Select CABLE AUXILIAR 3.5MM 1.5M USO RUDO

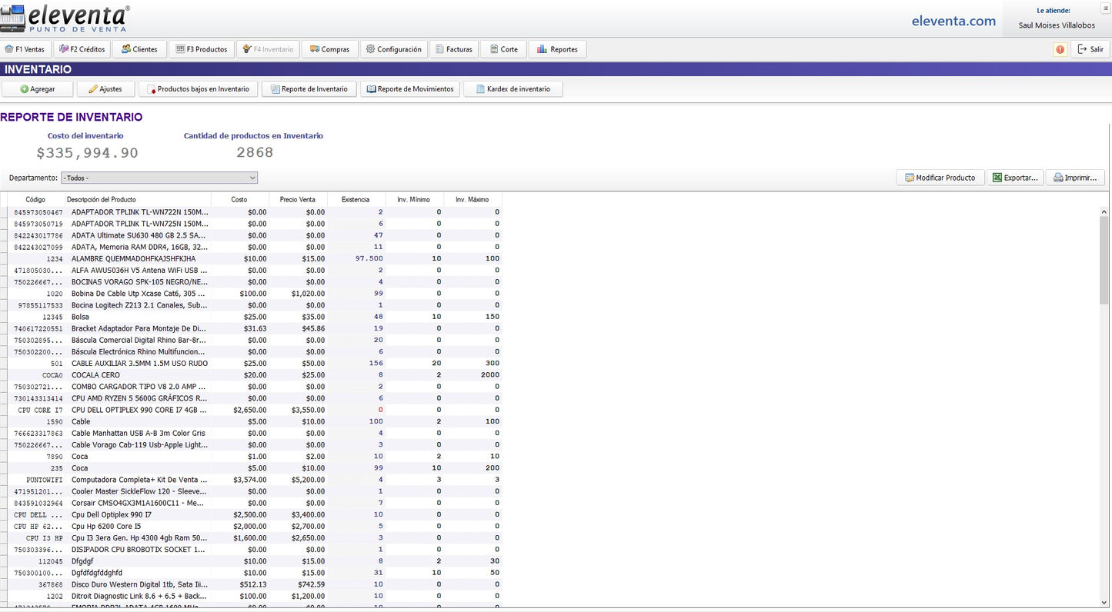tap(251, 364)
